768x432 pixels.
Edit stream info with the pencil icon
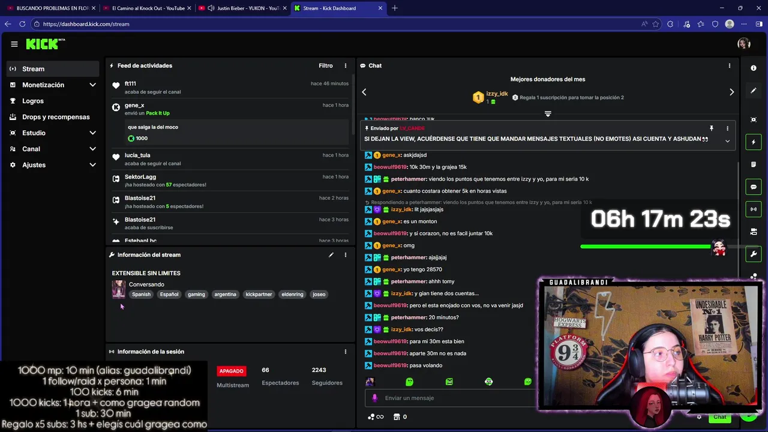tap(331, 255)
